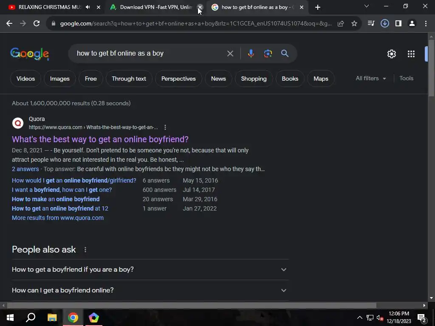Open the Chrome downloads icon
Viewport: 435px width, 326px height.
pos(385,24)
